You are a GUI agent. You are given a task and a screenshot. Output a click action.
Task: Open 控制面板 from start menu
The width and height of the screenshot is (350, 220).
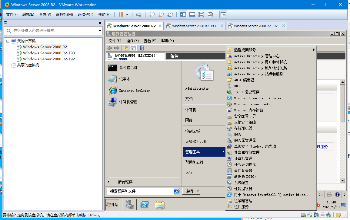point(193,131)
